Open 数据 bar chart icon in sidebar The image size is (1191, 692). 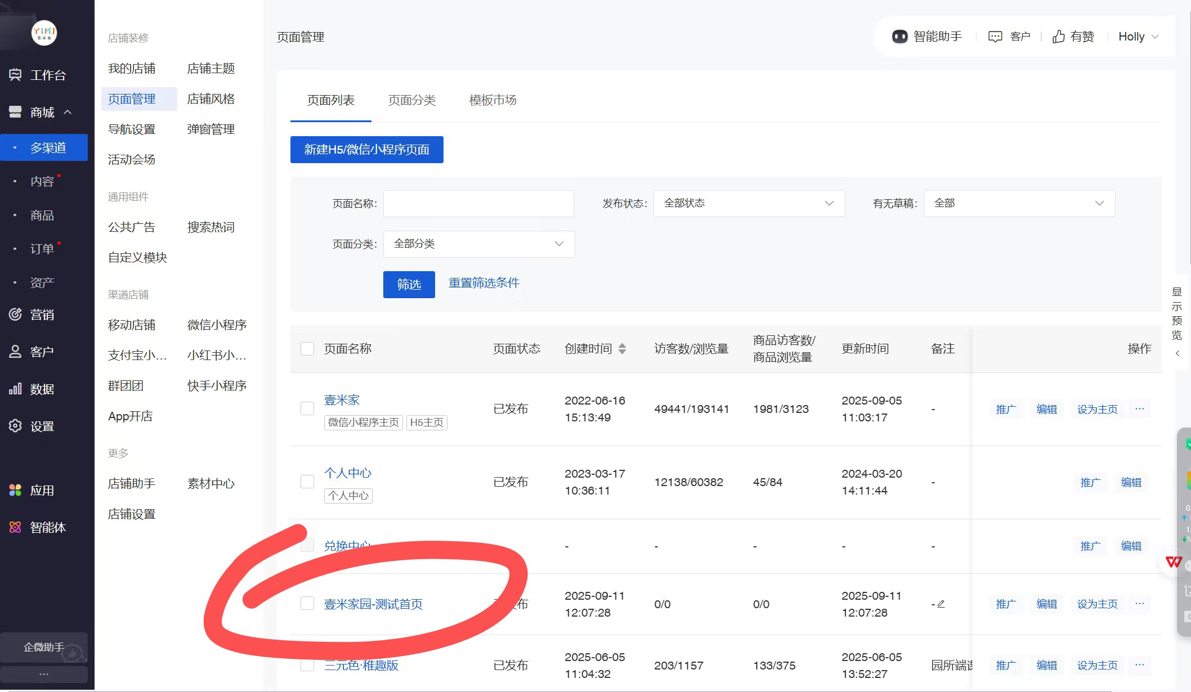(x=15, y=389)
